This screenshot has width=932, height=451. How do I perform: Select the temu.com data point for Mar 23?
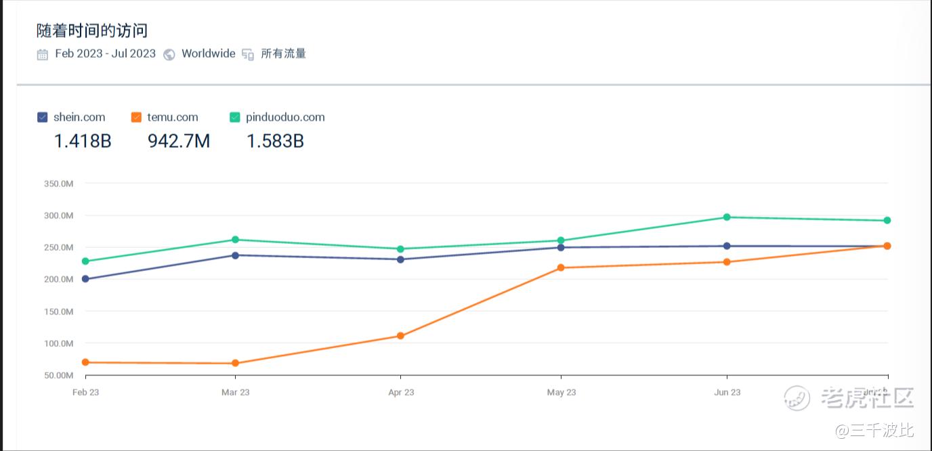click(235, 364)
